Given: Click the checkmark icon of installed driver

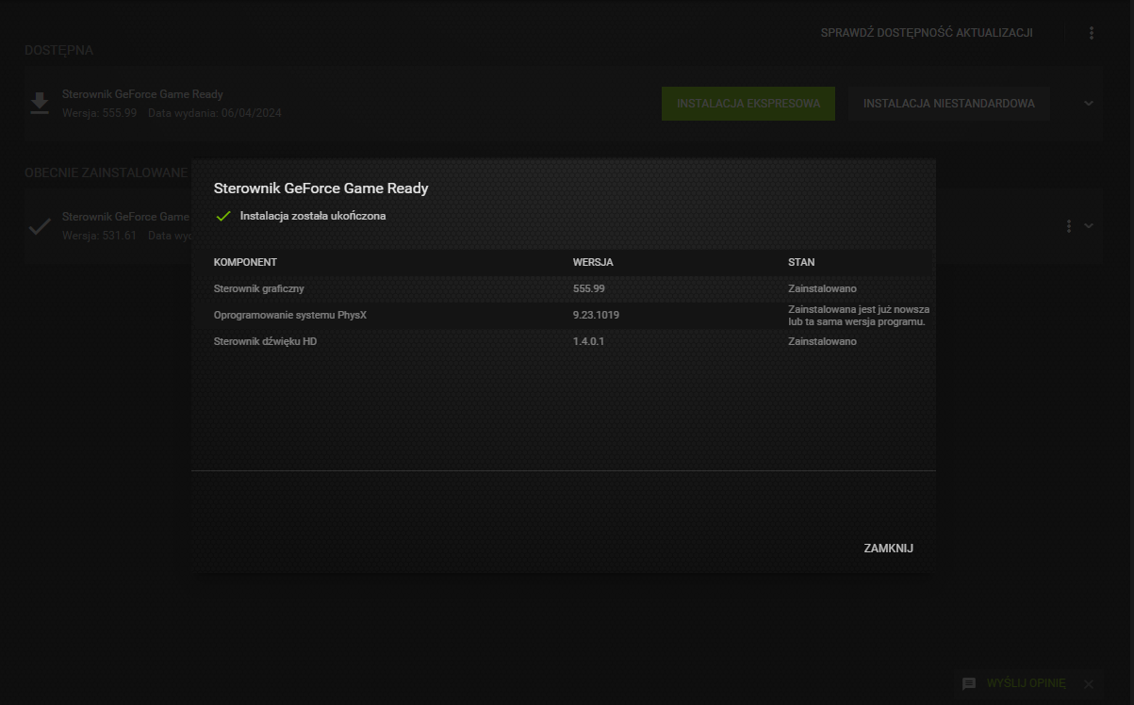Looking at the screenshot, I should coord(40,227).
